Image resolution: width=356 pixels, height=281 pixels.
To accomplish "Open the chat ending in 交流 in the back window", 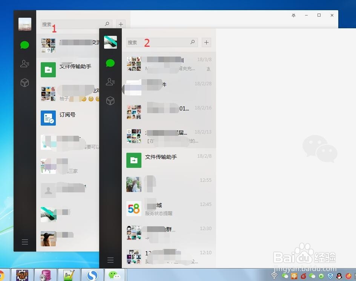I will pos(68,46).
